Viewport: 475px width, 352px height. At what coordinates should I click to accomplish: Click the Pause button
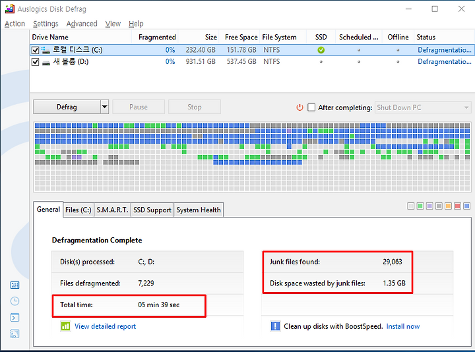[x=139, y=107]
